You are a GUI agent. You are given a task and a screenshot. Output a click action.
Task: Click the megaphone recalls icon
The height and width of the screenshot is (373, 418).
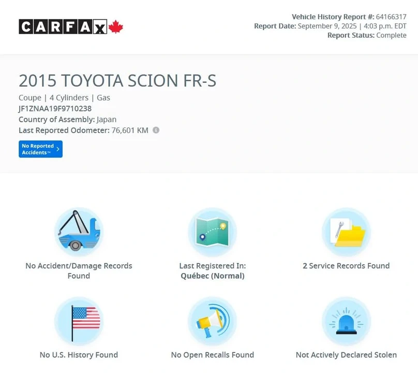pyautogui.click(x=213, y=321)
